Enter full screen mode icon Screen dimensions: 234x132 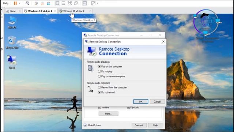pos(69,3)
